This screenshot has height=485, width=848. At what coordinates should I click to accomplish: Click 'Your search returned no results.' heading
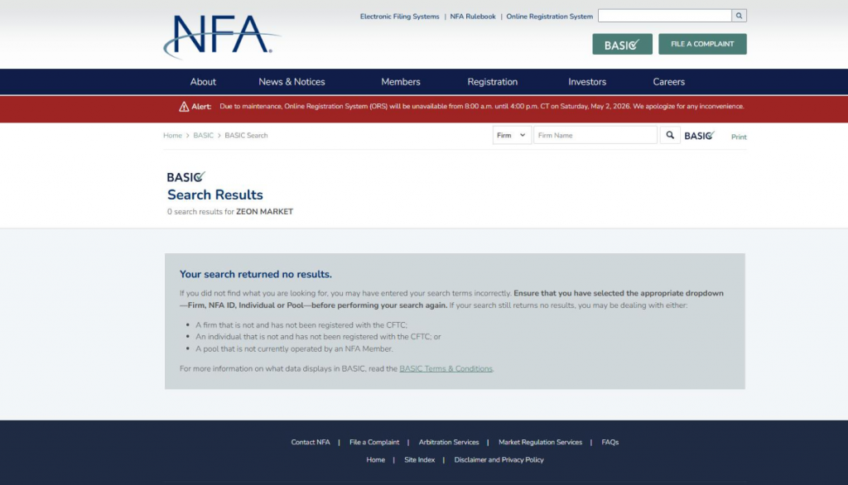coord(255,274)
